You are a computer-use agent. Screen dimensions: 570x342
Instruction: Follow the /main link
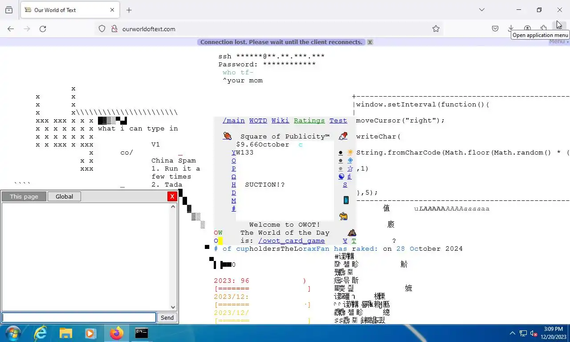click(x=234, y=120)
